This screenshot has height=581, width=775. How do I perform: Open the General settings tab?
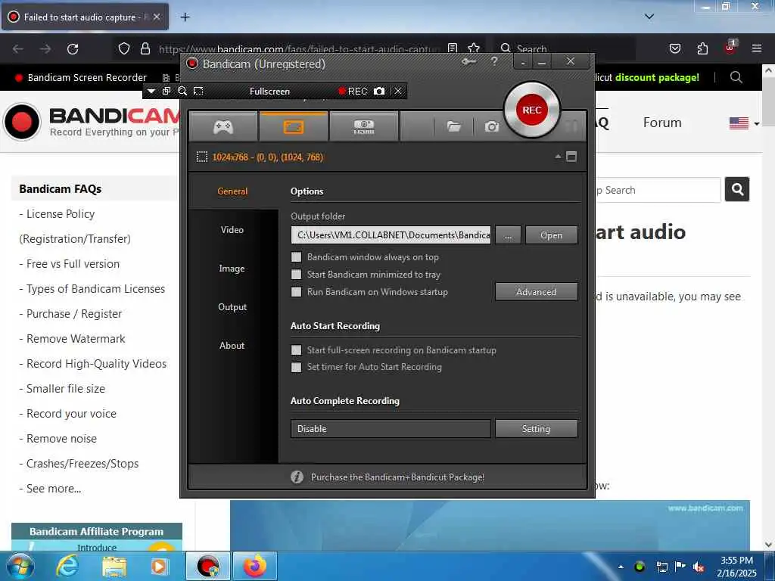coord(232,191)
